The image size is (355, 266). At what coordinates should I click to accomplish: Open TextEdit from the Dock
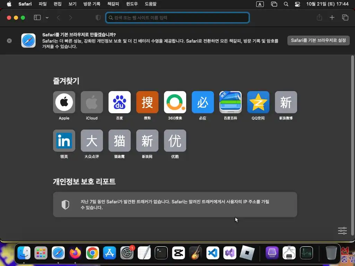tap(144, 252)
